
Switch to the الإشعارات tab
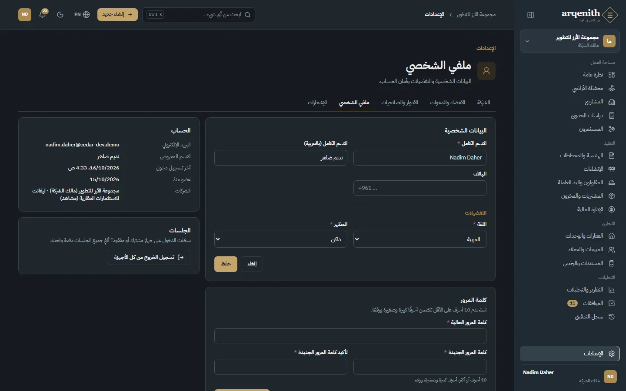click(317, 103)
